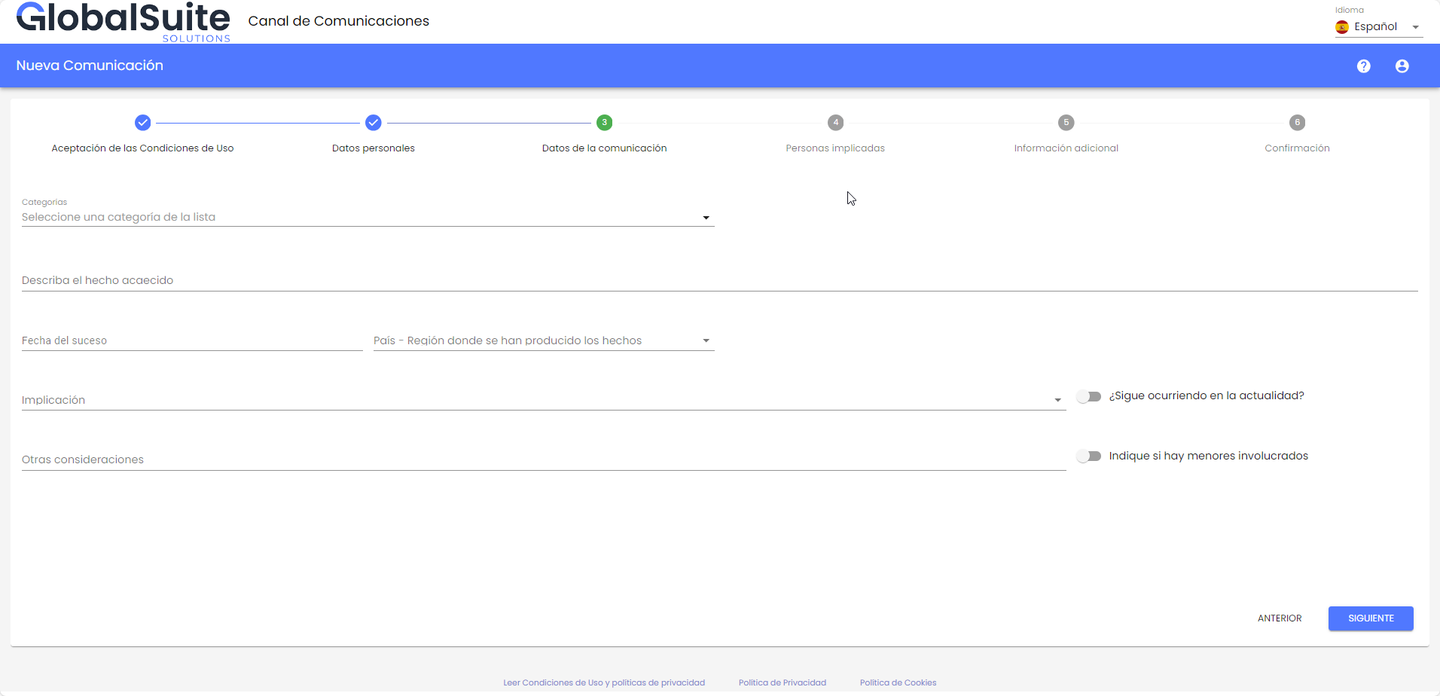Click the completed step one checkmark icon
The width and height of the screenshot is (1440, 696).
(142, 123)
